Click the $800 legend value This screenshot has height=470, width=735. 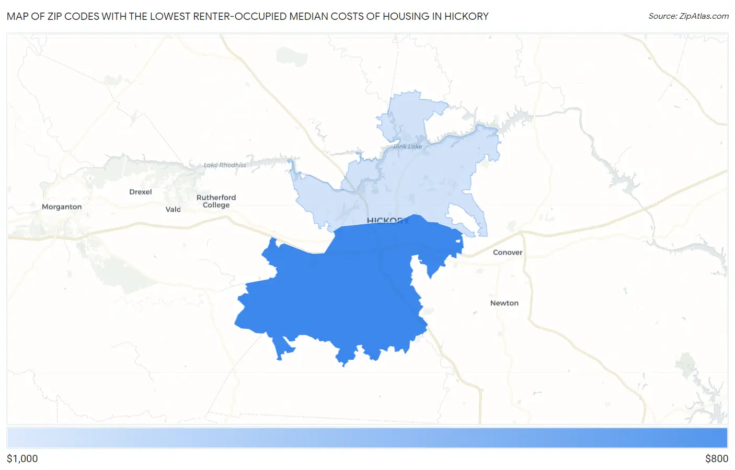(717, 458)
